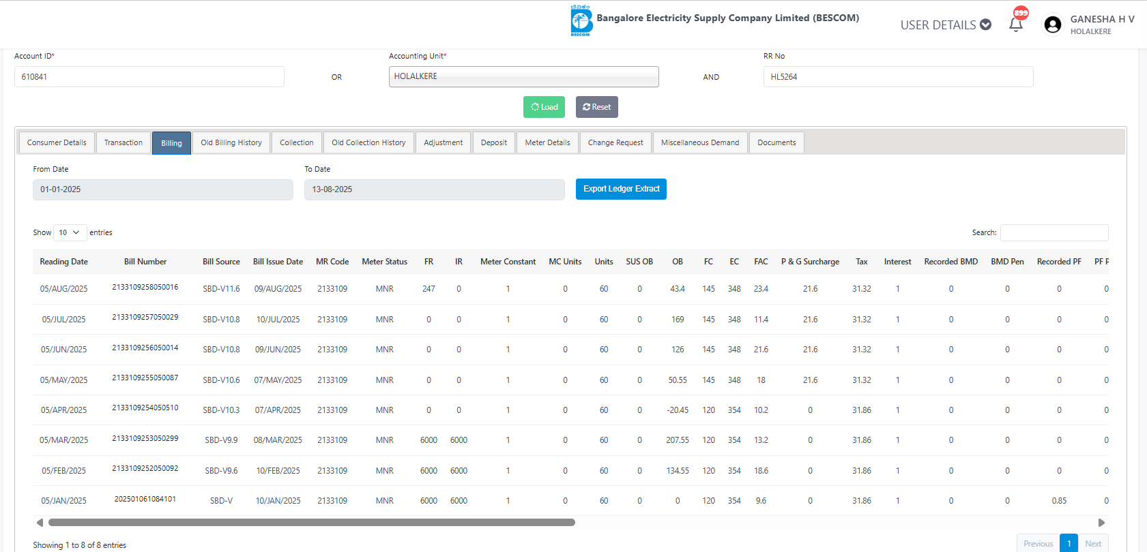Switch to the Meter Details tab

(547, 142)
